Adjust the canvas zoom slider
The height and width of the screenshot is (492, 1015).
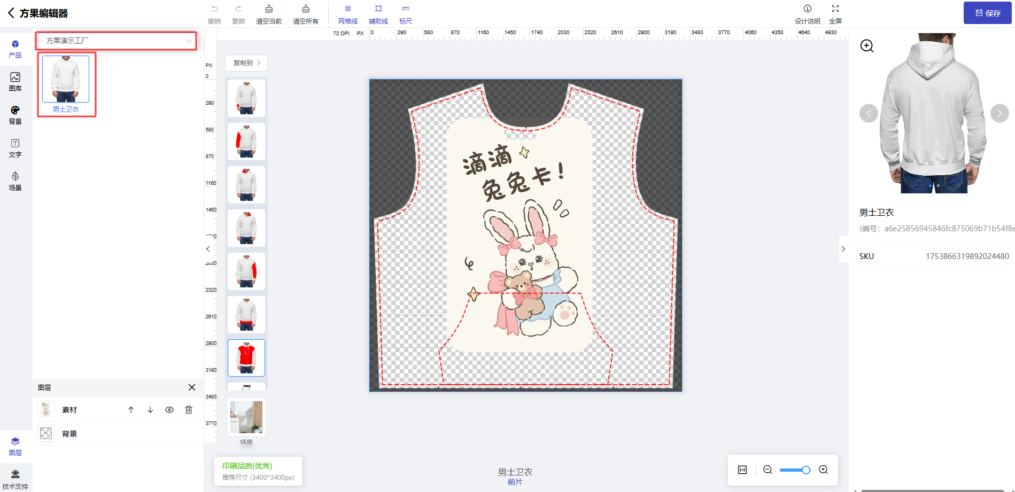(x=795, y=470)
